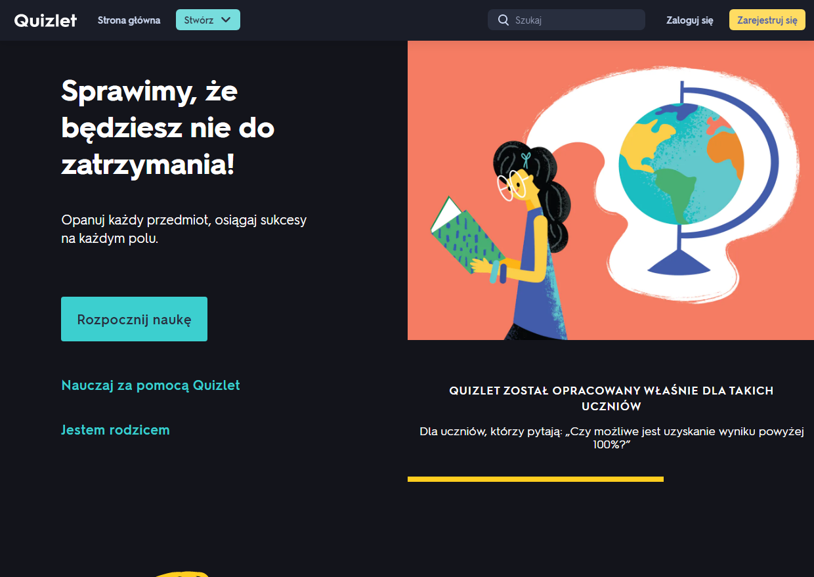Click the main headline Sprawimy, że będziesz
Image resolution: width=814 pixels, height=577 pixels.
click(167, 128)
